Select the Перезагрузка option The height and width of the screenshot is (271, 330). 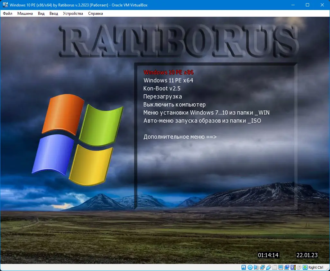pos(163,97)
